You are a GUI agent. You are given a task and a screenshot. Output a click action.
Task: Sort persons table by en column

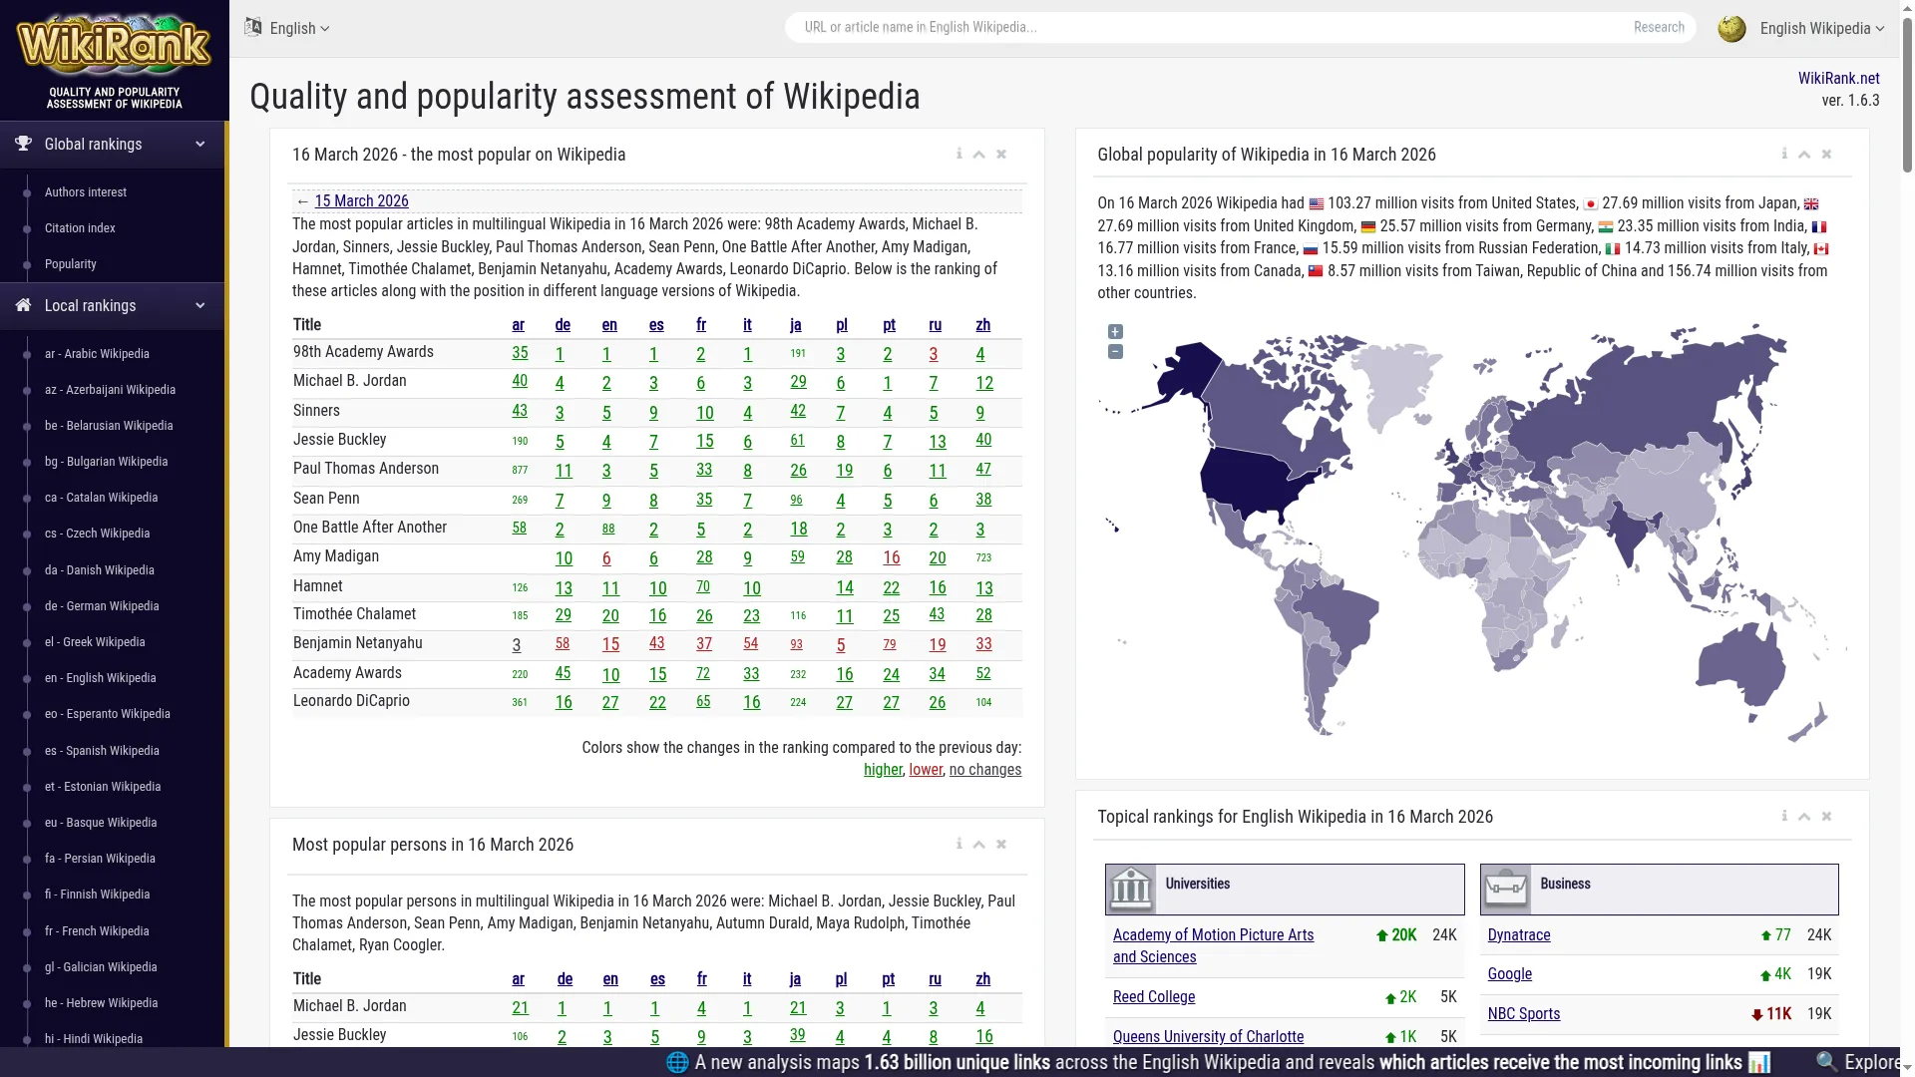click(610, 978)
